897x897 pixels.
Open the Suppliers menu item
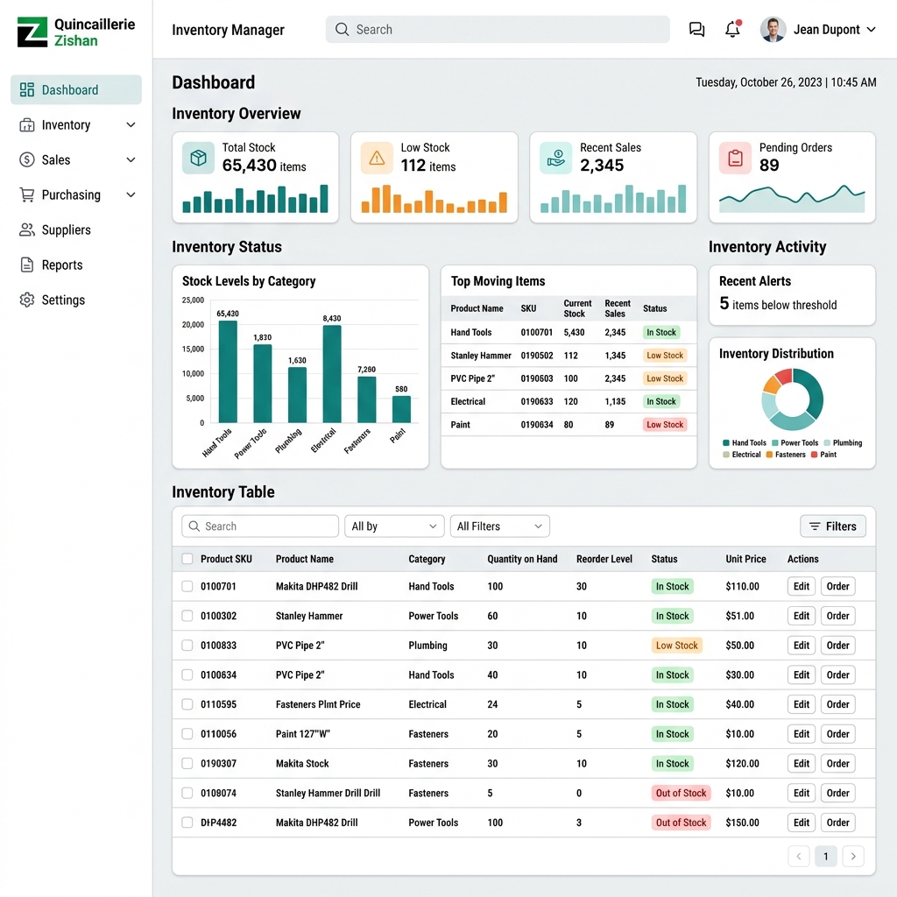(x=76, y=230)
